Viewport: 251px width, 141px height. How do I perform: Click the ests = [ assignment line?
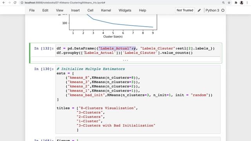65,73
